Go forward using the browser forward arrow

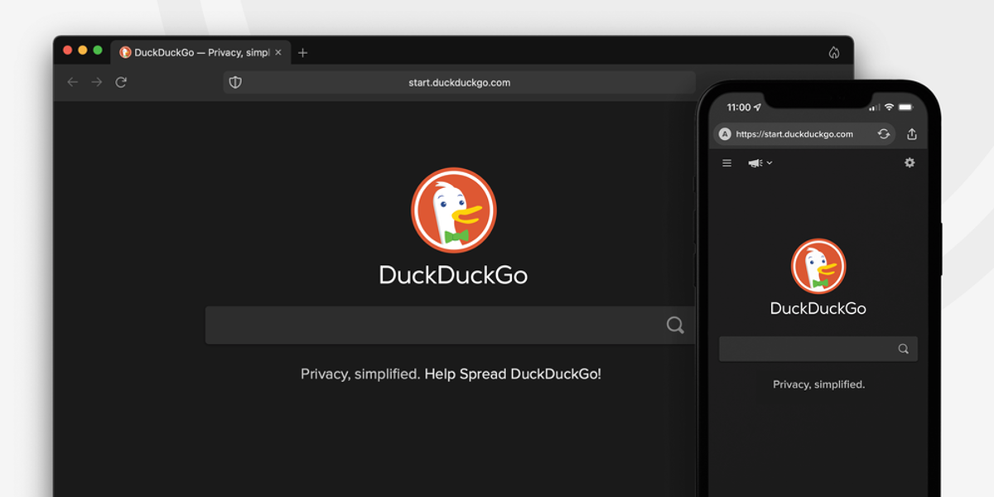(x=97, y=82)
